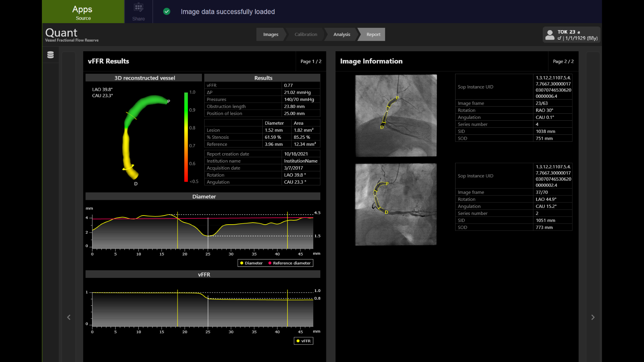Image resolution: width=644 pixels, height=362 pixels.
Task: Click the Page 2 / 2 pager on Image Information
Action: point(563,61)
